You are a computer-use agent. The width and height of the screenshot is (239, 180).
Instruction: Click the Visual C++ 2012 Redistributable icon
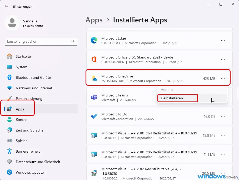coord(94,173)
